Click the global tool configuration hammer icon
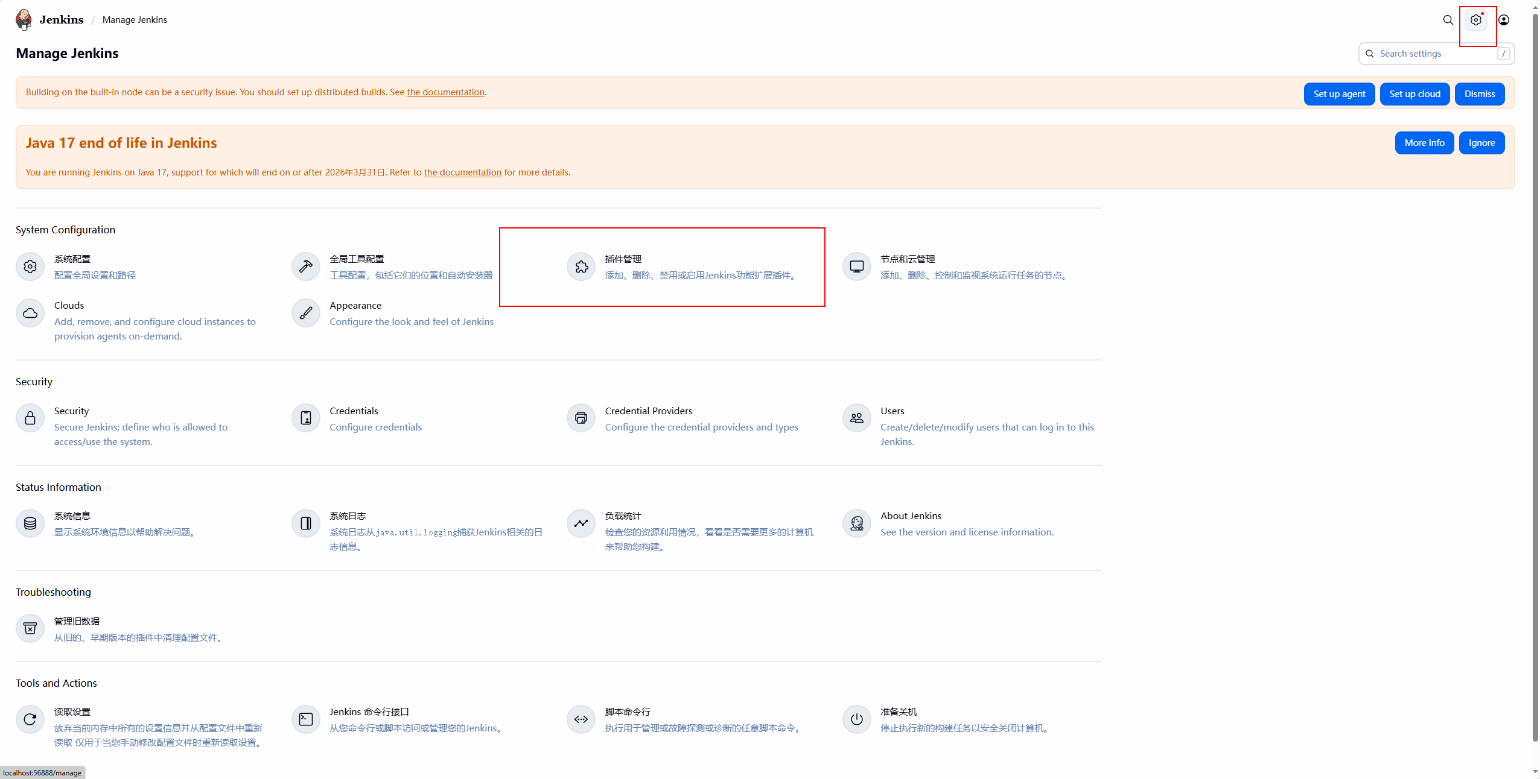Screen dimensions: 1540x779 [306, 266]
